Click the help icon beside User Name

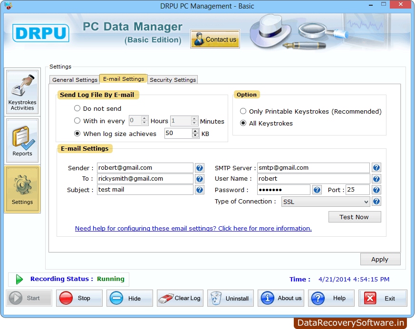coord(376,179)
